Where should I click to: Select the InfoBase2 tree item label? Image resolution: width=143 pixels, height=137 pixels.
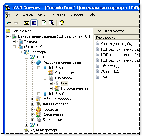[57, 94]
